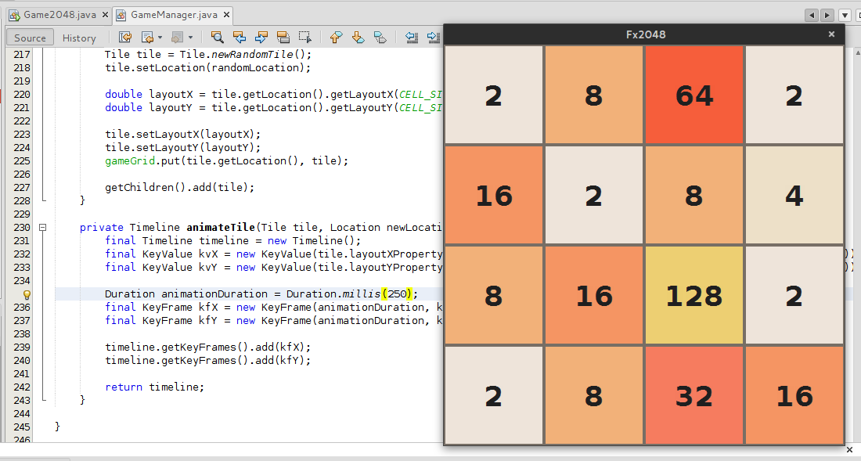Select the GameManager.java tab
Viewport: 861px width, 461px height.
click(174, 15)
